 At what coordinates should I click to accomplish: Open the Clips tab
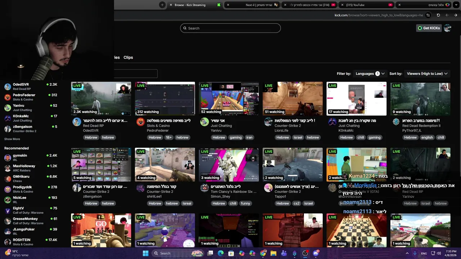(x=128, y=57)
